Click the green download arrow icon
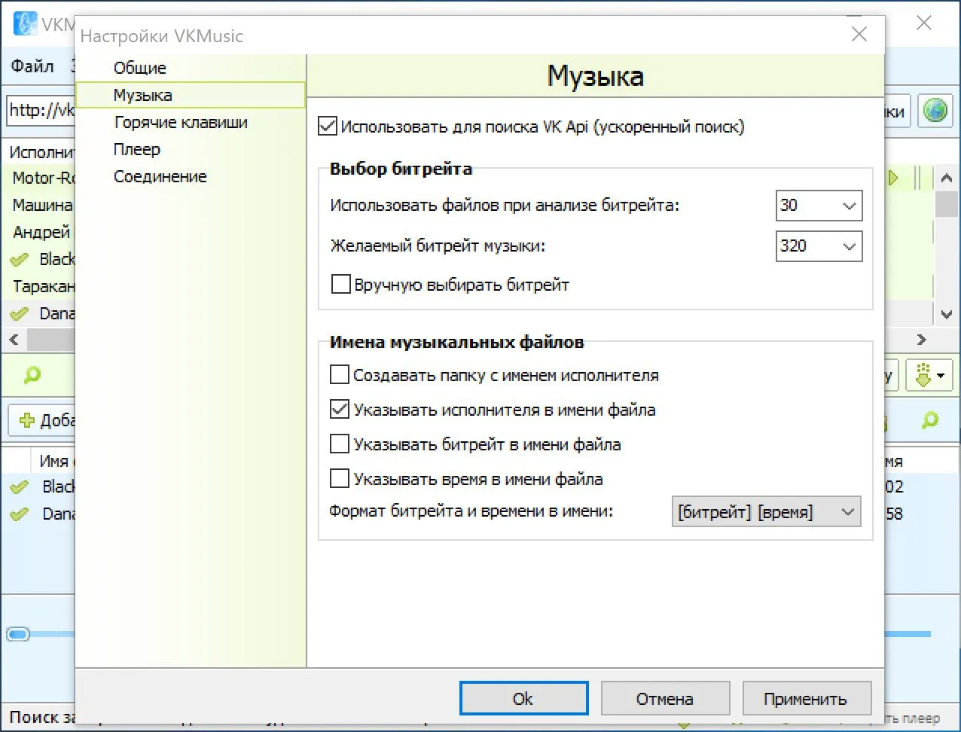The height and width of the screenshot is (732, 961). point(924,375)
